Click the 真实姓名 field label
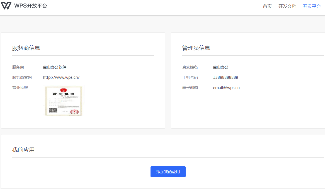This screenshot has width=325, height=189. tap(190, 67)
